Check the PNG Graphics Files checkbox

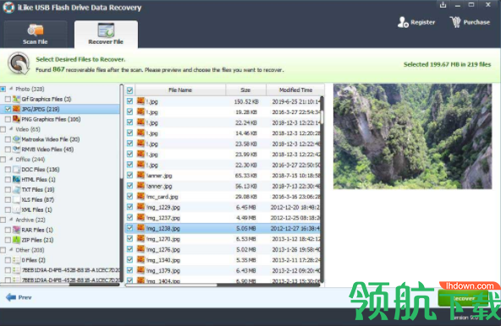[x=8, y=119]
